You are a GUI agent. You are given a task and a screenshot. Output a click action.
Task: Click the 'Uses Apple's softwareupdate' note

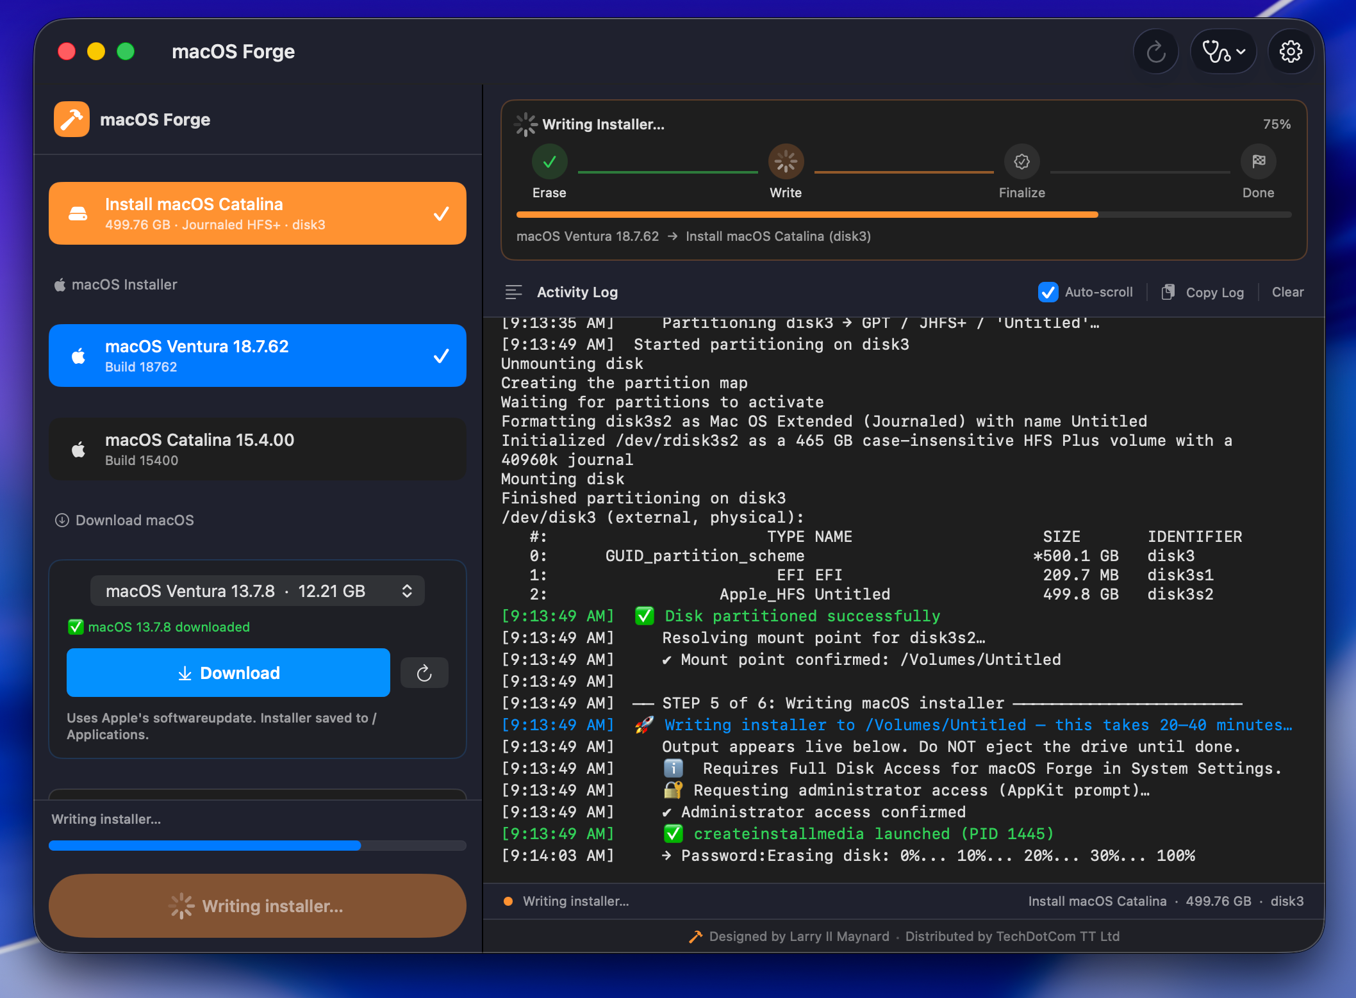(222, 726)
